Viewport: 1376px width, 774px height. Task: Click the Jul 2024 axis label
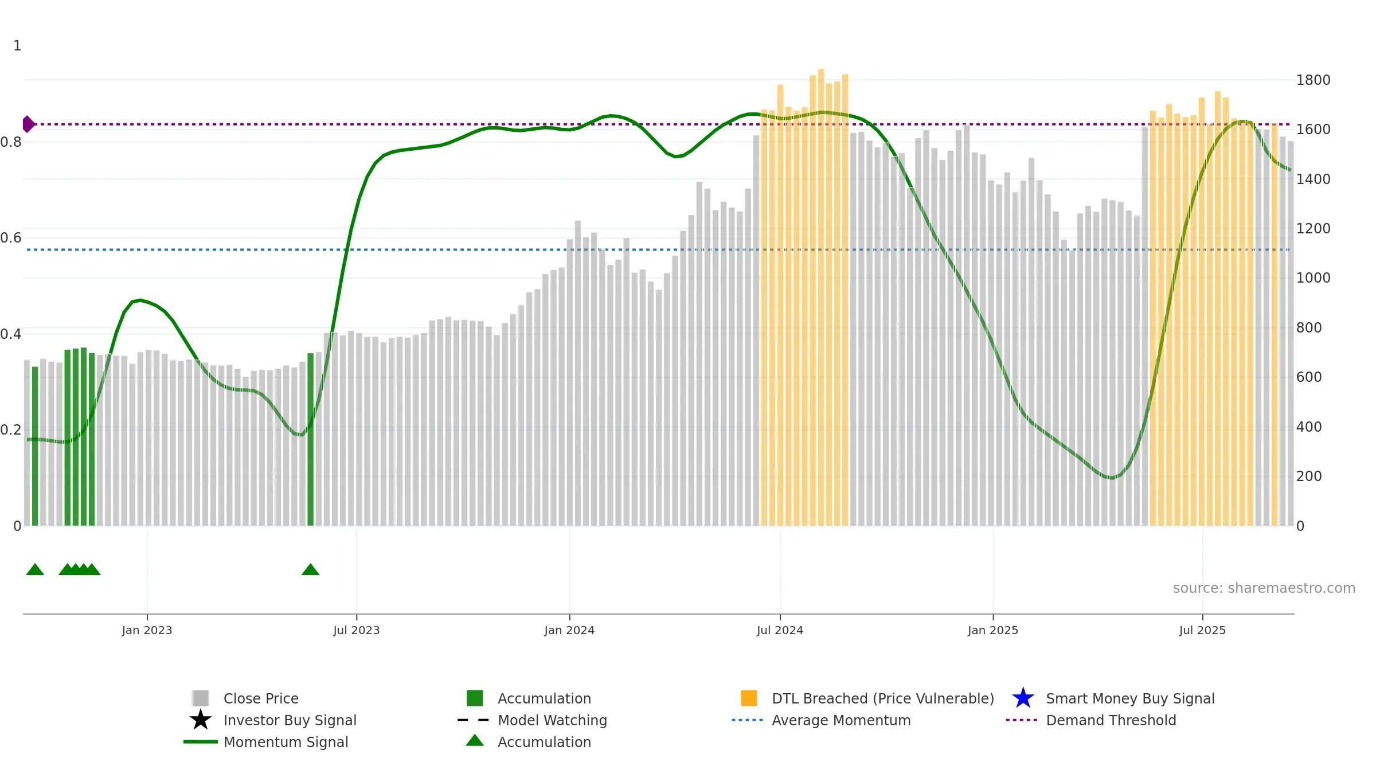pos(780,630)
